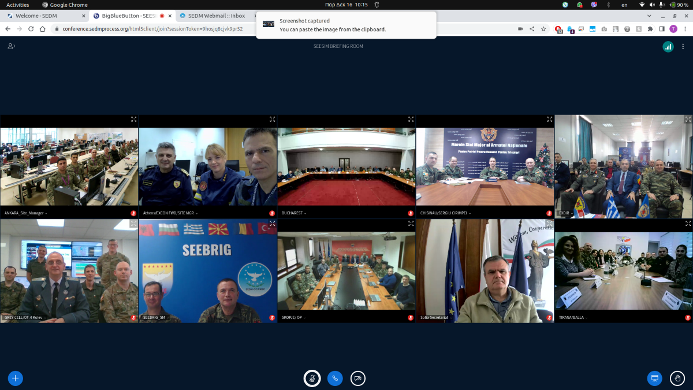Viewport: 693px width, 390px height.
Task: Make the ANKARA_Site_Manager video fullscreen
Action: [133, 120]
